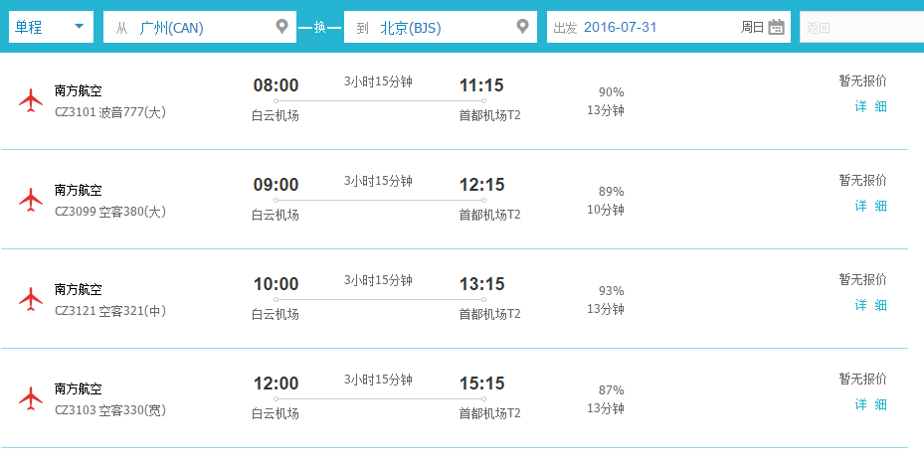The image size is (924, 462).
Task: Click the 北京(BJS) destination city text
Action: [x=411, y=28]
